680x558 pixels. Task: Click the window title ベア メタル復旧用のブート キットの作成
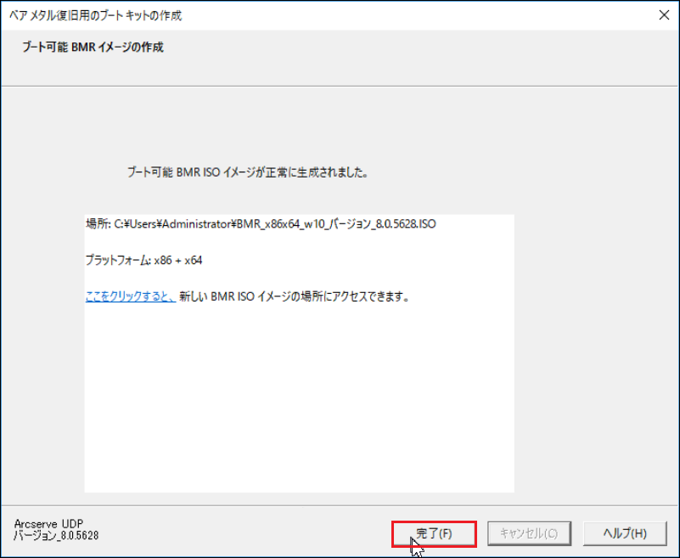pyautogui.click(x=95, y=15)
